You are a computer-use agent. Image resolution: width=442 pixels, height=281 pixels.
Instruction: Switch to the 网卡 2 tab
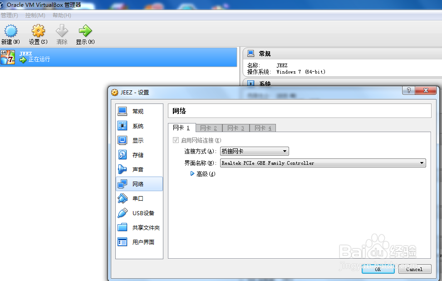click(x=209, y=128)
